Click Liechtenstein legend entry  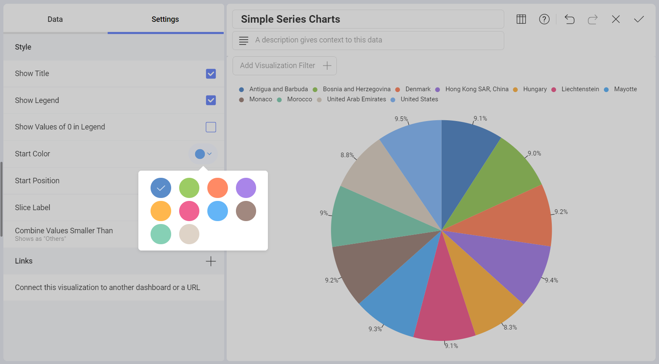click(x=575, y=89)
